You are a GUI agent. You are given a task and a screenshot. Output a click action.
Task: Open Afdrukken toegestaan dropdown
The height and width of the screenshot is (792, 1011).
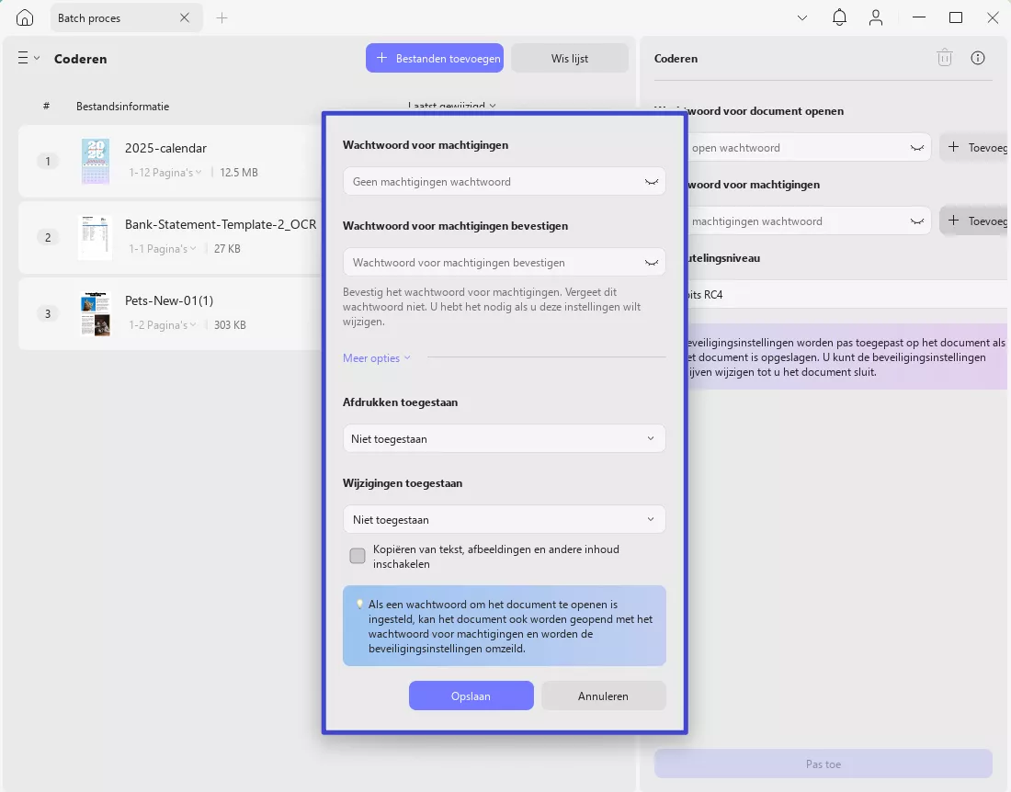tap(505, 438)
